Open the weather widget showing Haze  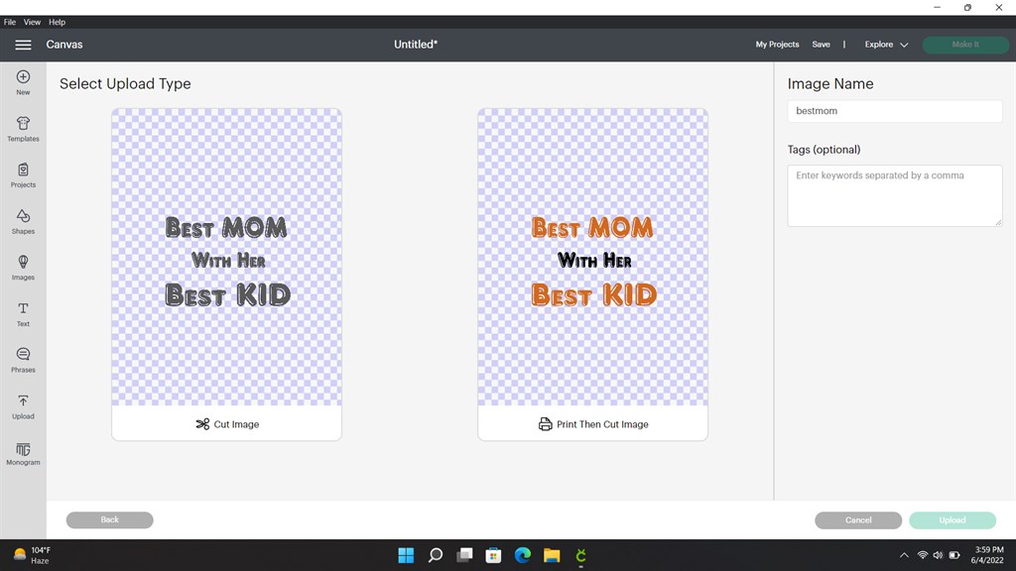32,555
